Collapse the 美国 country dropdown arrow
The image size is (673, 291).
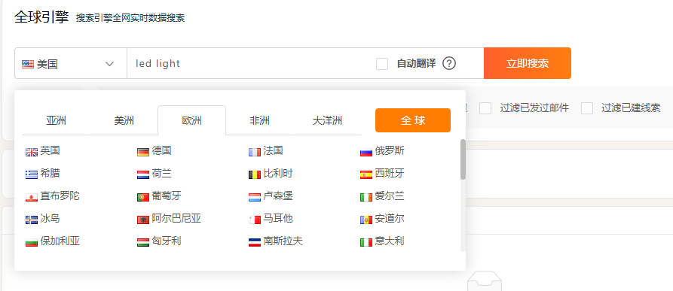109,64
